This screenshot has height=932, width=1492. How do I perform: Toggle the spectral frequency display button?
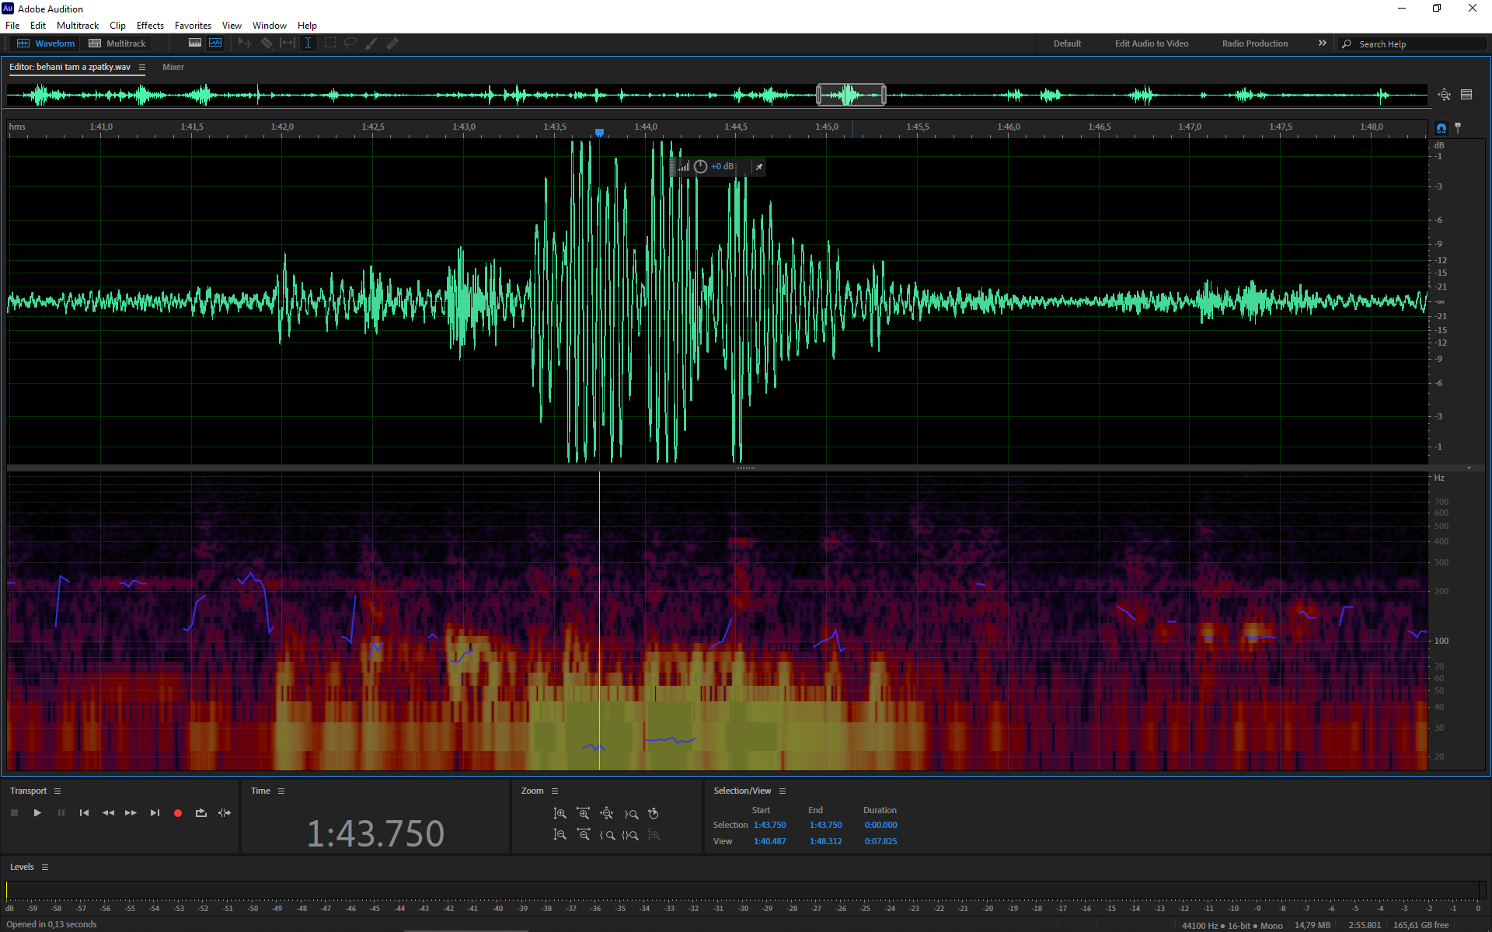coord(194,43)
